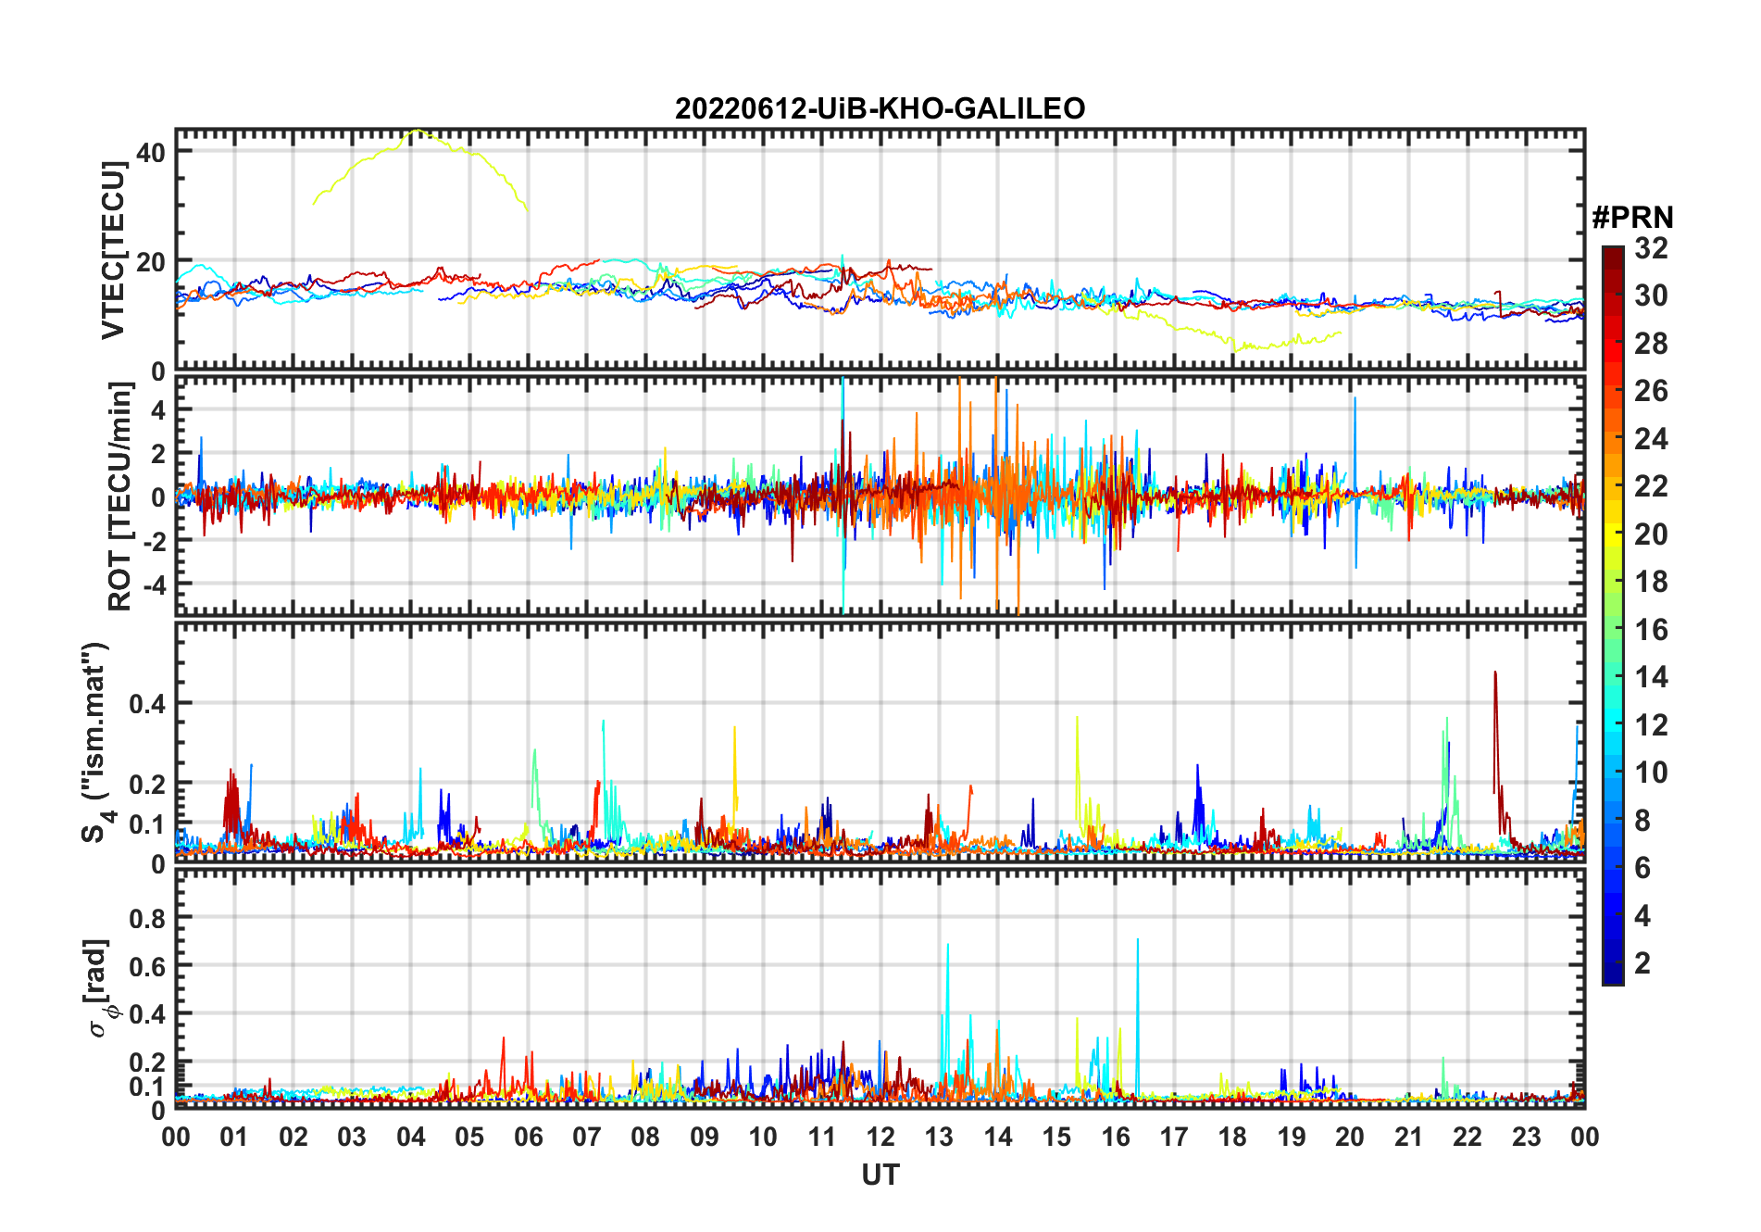1761x1232 pixels.
Task: Click the colorbar tick label 32
Action: (x=1651, y=247)
